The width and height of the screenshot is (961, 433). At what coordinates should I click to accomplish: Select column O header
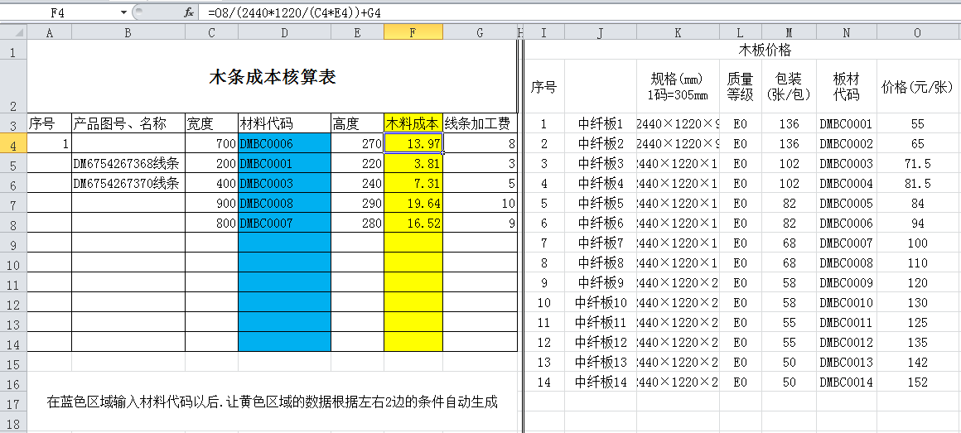(917, 32)
